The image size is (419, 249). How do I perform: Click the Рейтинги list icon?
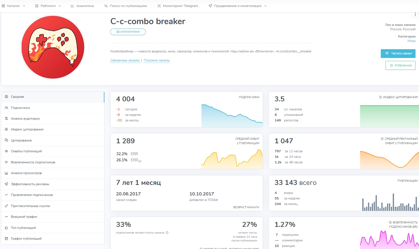pos(37,6)
